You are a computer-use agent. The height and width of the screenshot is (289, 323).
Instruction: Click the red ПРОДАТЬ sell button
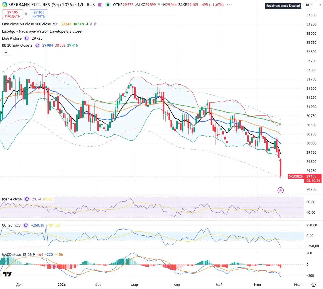(12, 14)
